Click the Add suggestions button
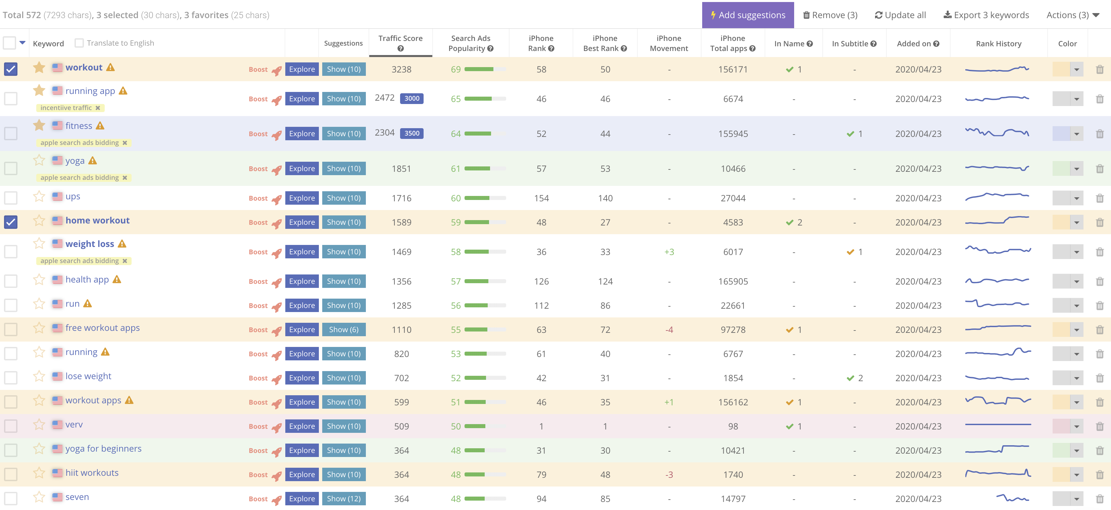1111x510 pixels. 747,15
